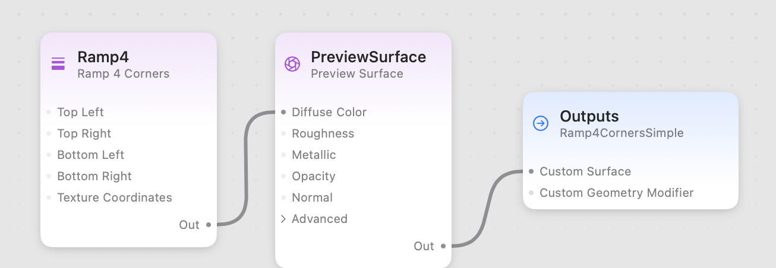The height and width of the screenshot is (268, 776).
Task: Select the Normal input row
Action: [x=312, y=197]
